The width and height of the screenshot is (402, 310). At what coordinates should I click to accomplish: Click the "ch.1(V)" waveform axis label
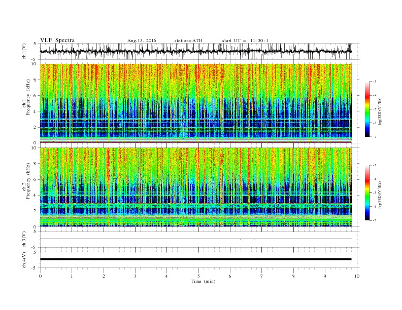(24, 51)
